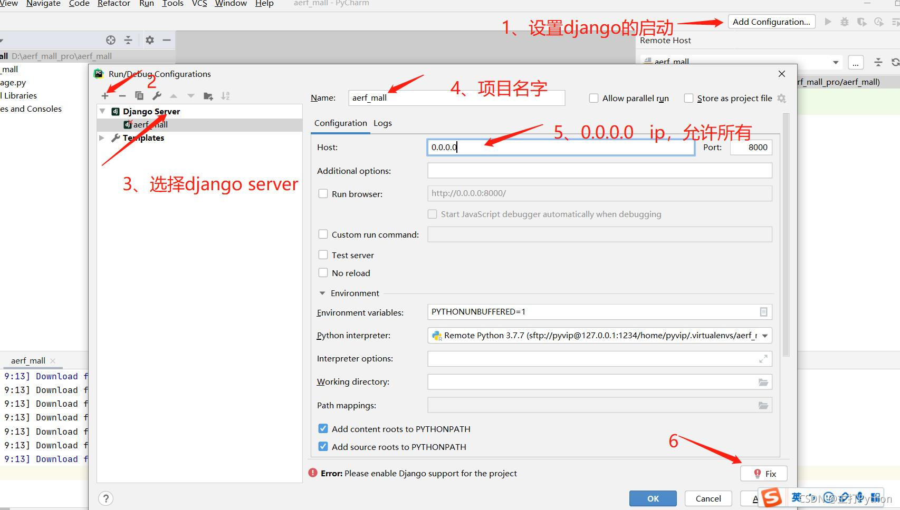Select Scratches and Consoles in Project tree
Viewport: 900px width, 510px height.
tap(31, 109)
